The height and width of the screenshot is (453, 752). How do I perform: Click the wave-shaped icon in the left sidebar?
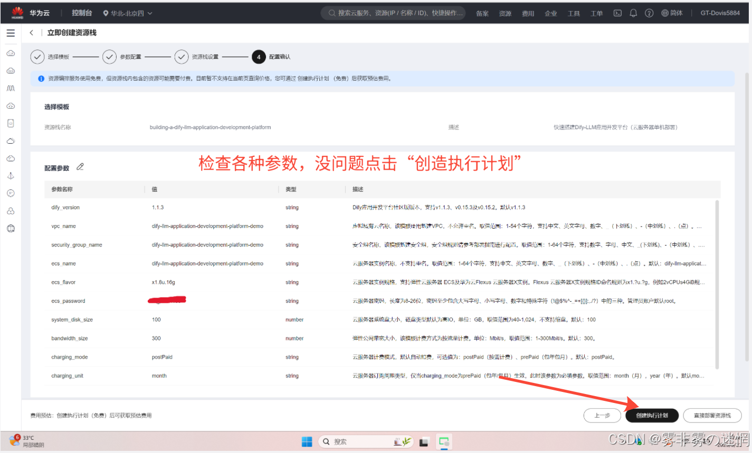(11, 88)
